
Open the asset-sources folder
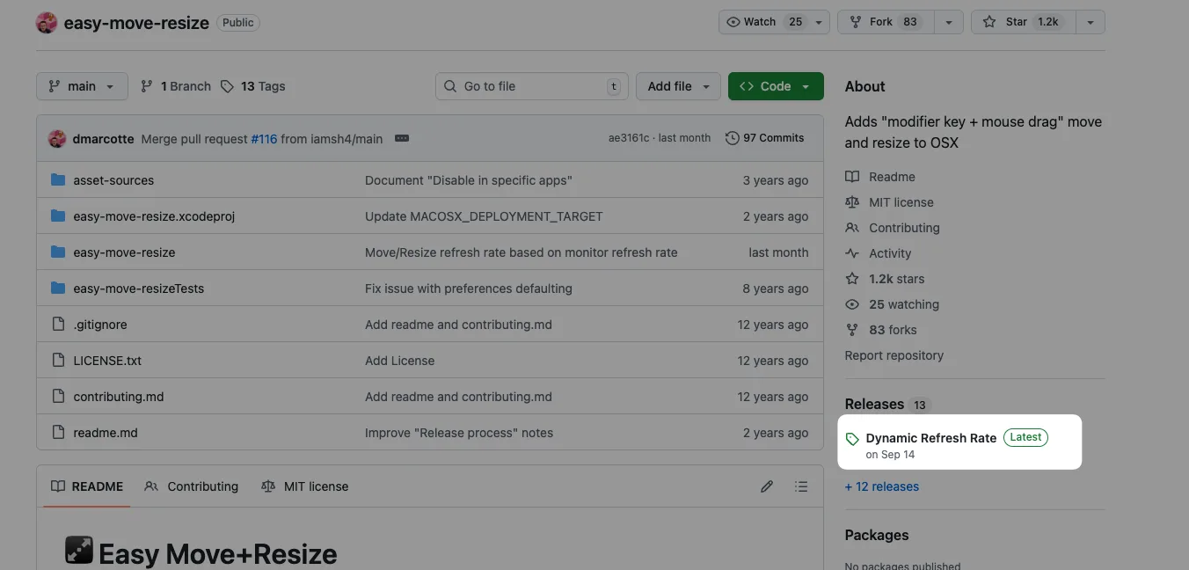click(x=113, y=180)
